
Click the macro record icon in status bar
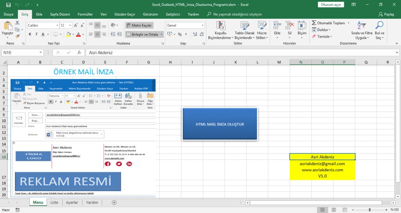pos(17,210)
